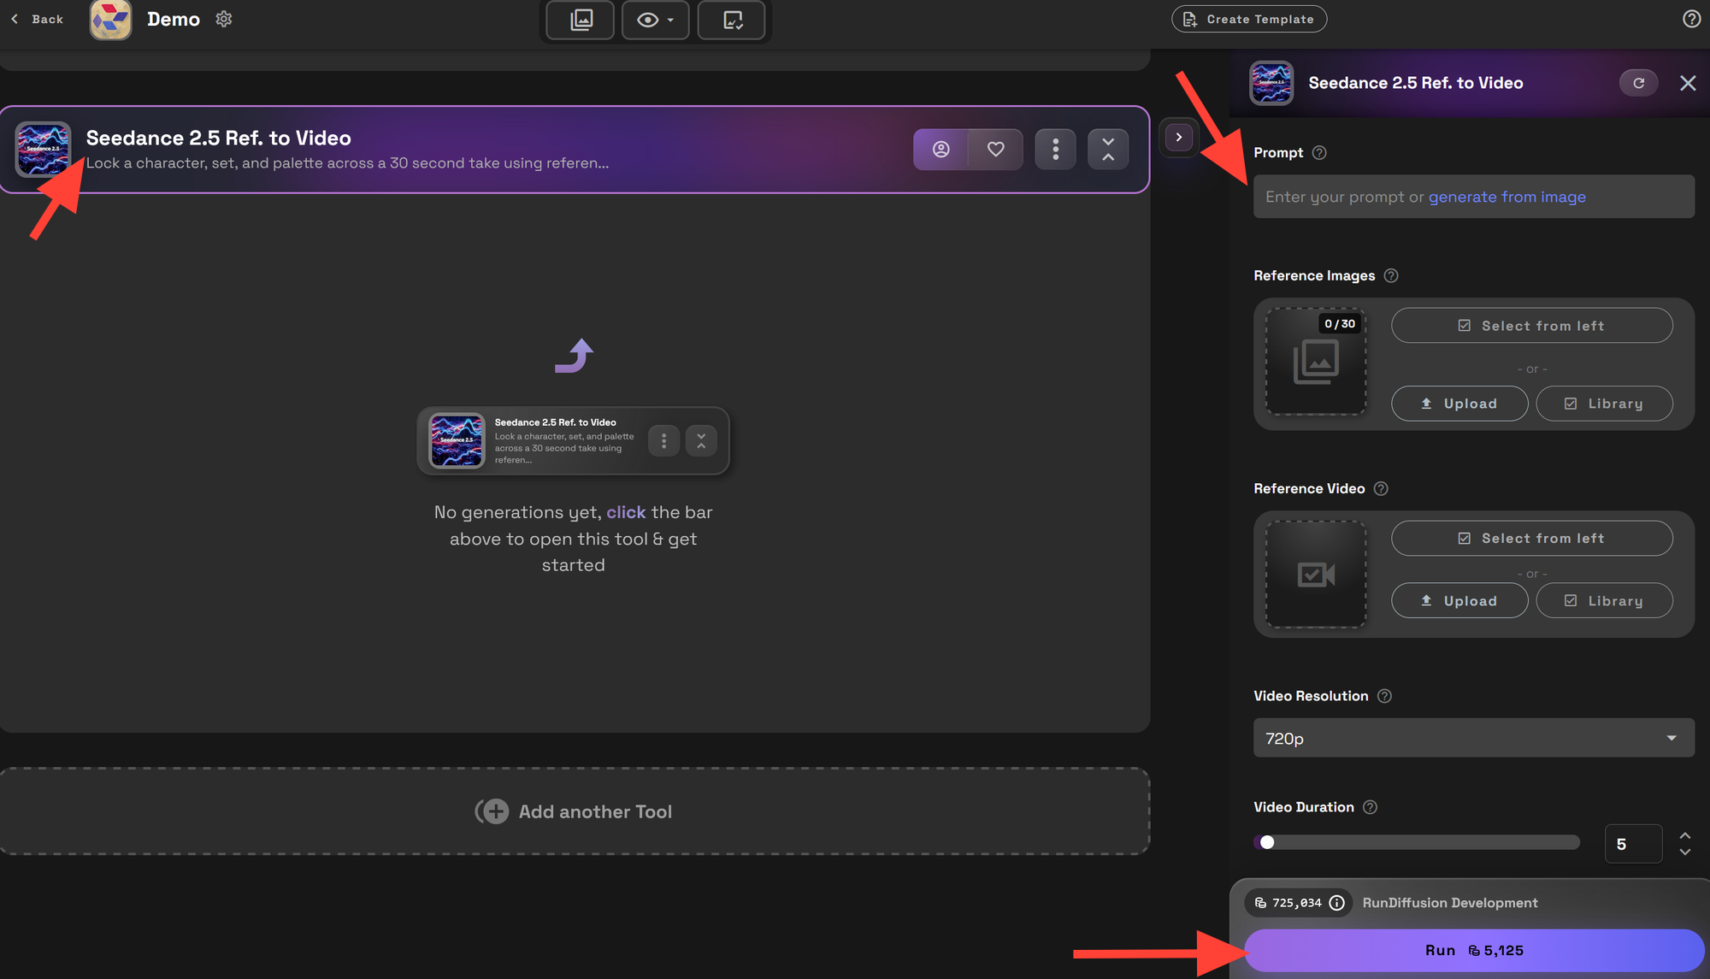The height and width of the screenshot is (979, 1710).
Task: Click Select from left for Reference Images
Action: [1531, 326]
